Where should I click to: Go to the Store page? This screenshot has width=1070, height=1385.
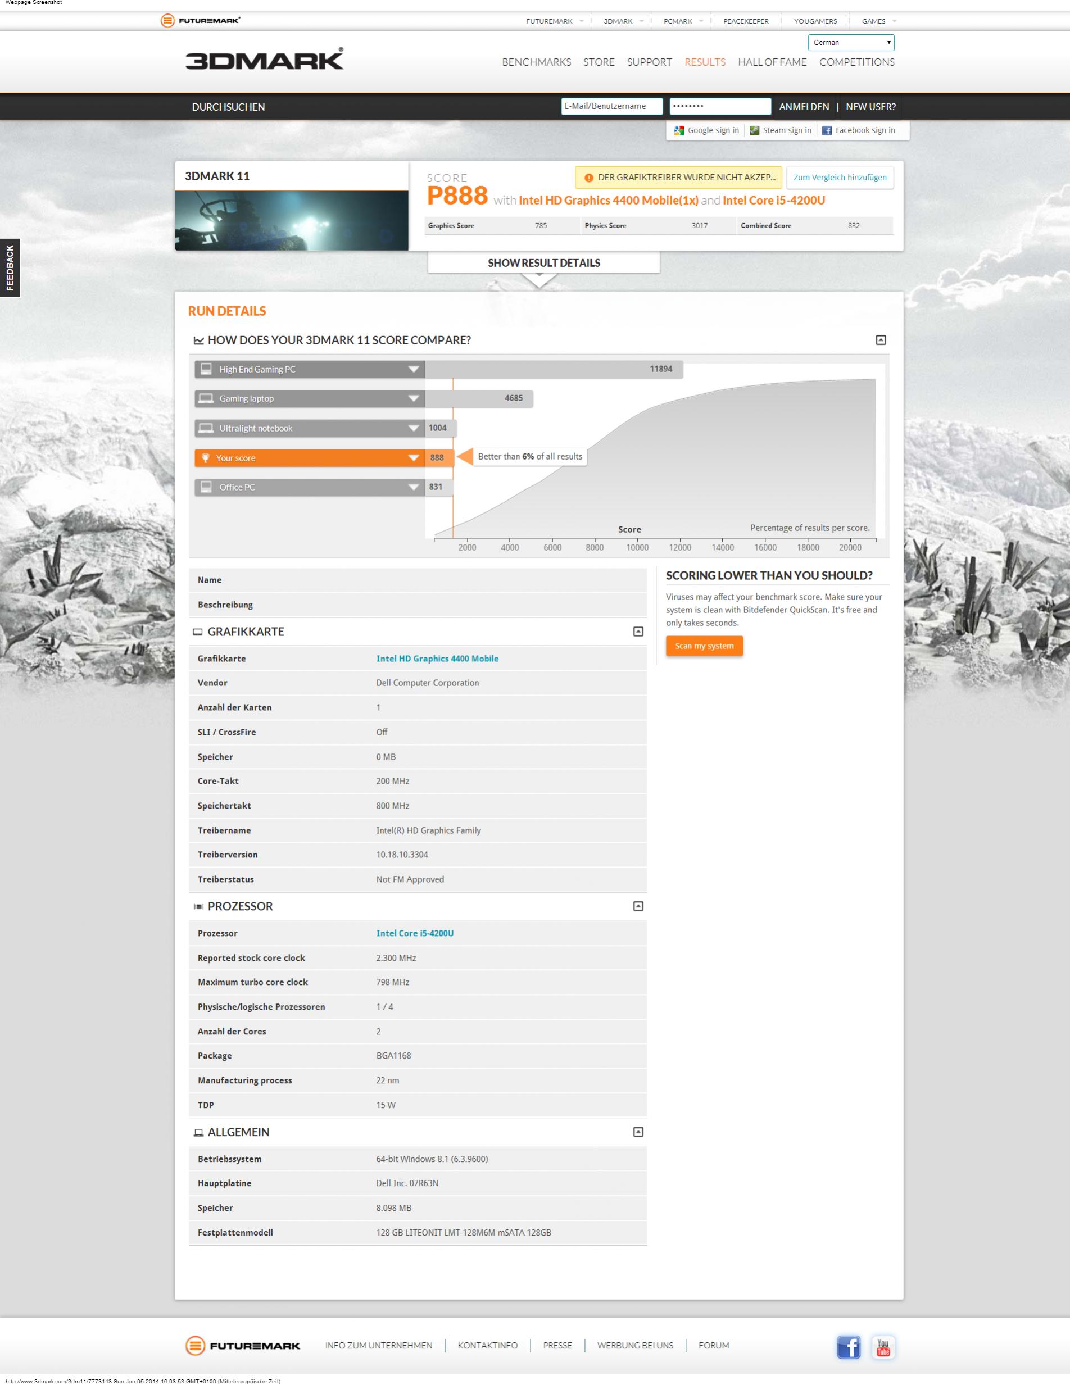click(599, 62)
